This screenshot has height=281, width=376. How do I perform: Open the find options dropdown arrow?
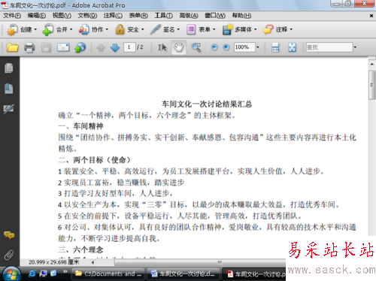pos(355,47)
